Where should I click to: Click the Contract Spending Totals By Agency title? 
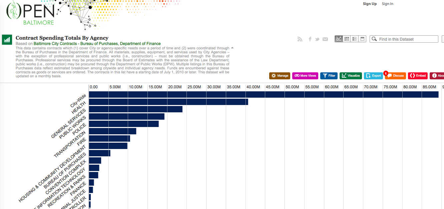point(62,38)
